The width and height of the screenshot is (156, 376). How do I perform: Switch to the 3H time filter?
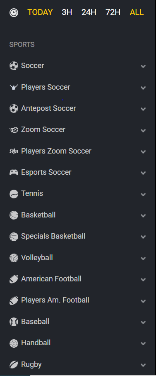(67, 12)
